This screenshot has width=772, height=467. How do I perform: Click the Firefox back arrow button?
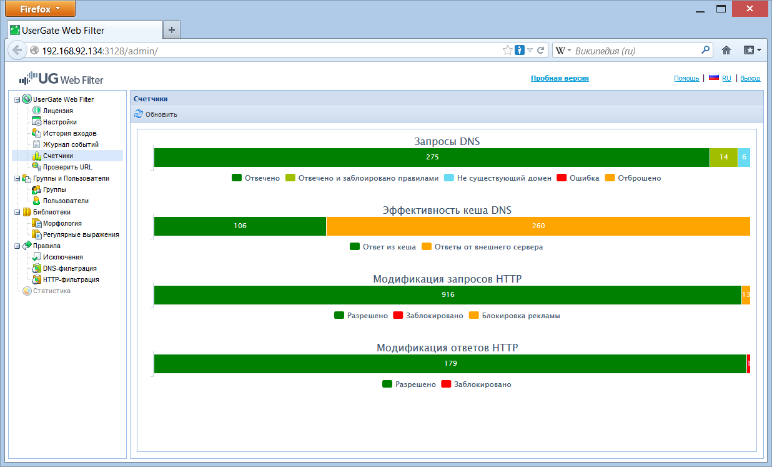click(x=17, y=50)
